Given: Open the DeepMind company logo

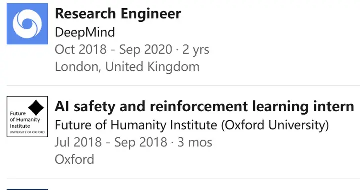Looking at the screenshot, I should (27, 24).
